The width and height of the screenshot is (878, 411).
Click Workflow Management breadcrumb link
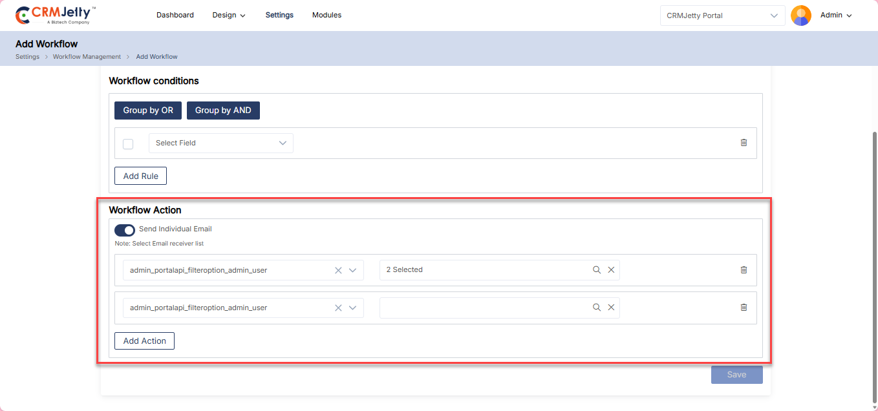tap(87, 57)
